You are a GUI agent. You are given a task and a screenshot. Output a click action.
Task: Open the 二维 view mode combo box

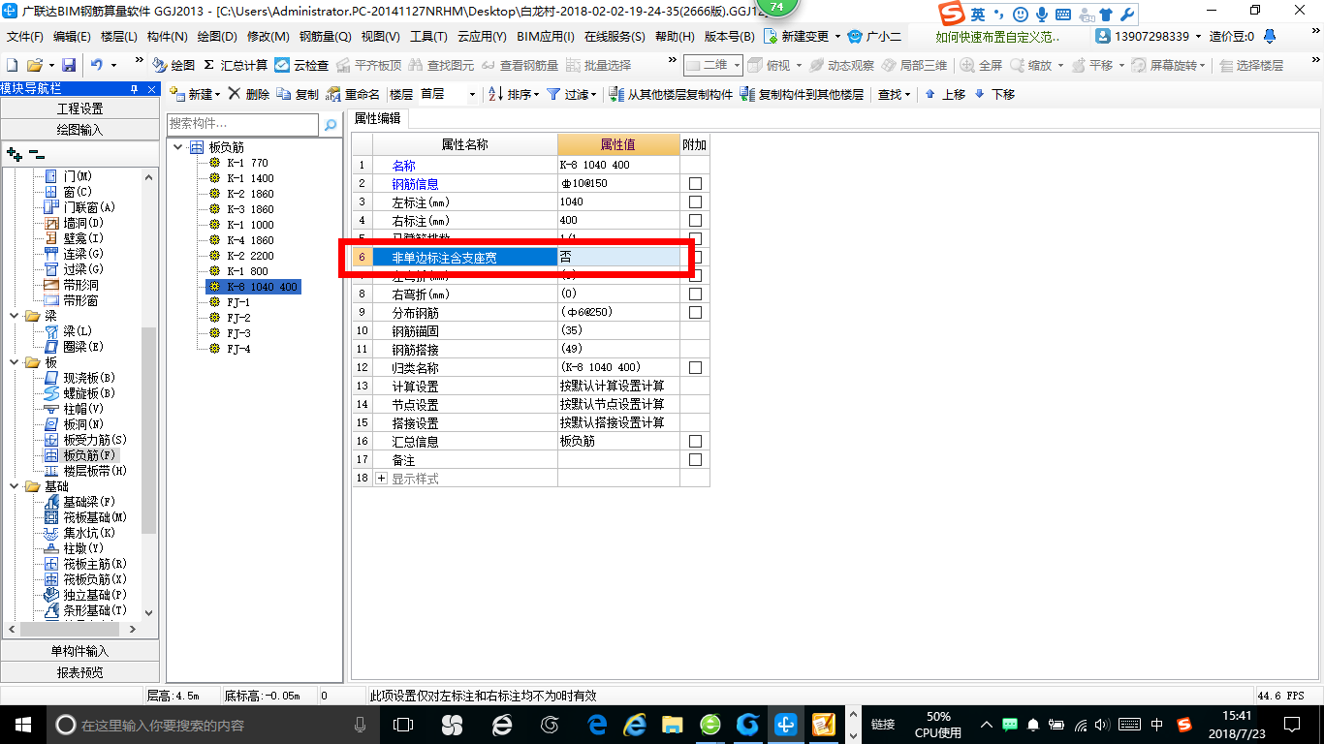712,65
